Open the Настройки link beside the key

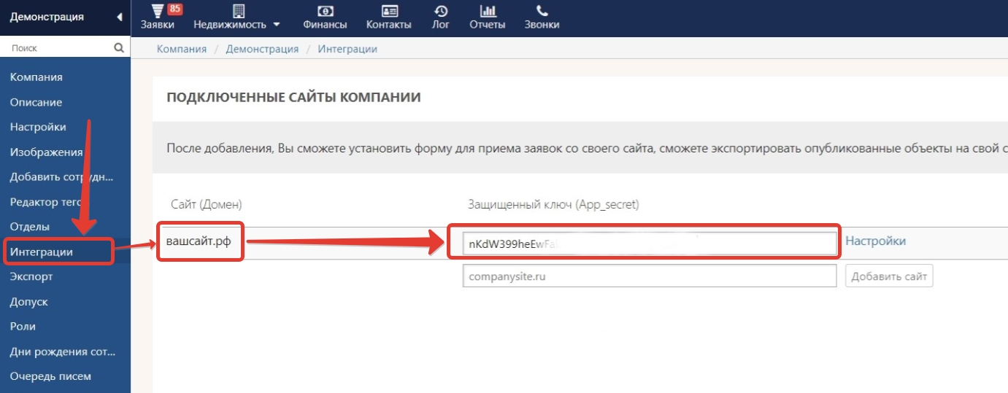[x=876, y=241]
